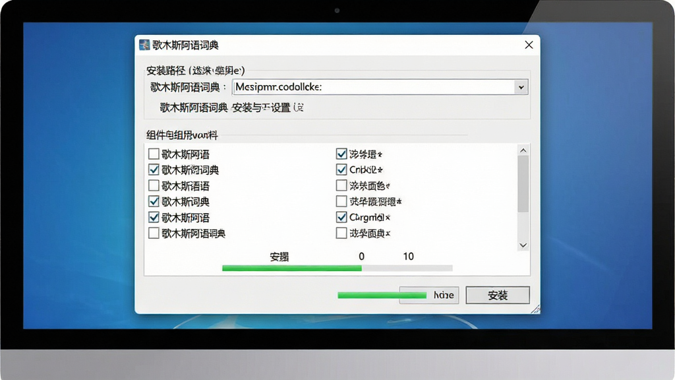The width and height of the screenshot is (675, 380).
Task: Click the progress bar below 0 and 10
Action: (337, 269)
